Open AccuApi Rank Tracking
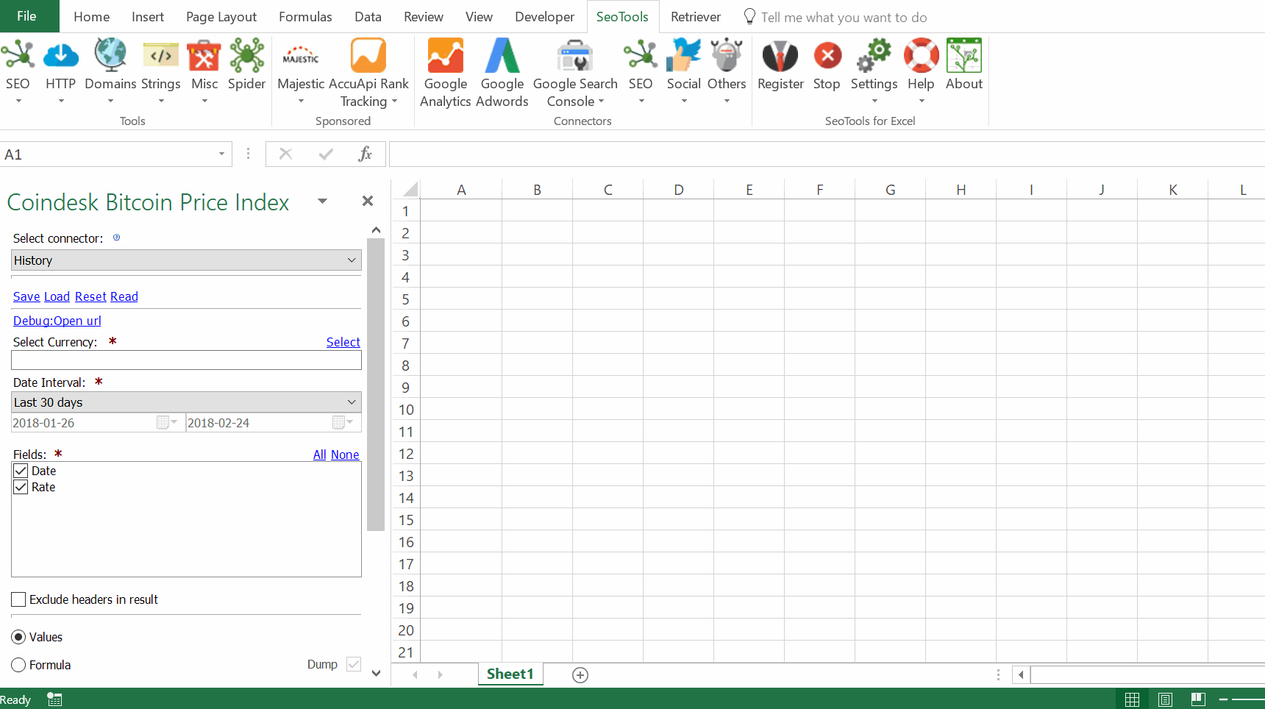 pos(368,56)
